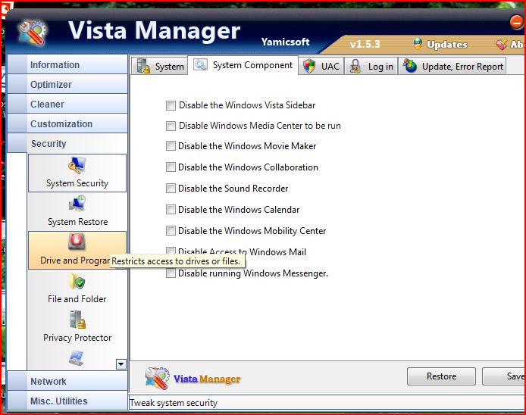The height and width of the screenshot is (415, 526).
Task: Check Disable Windows Media Center to be run
Action: [171, 126]
